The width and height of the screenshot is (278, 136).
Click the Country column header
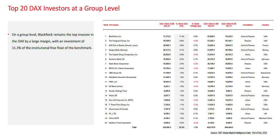point(265,25)
